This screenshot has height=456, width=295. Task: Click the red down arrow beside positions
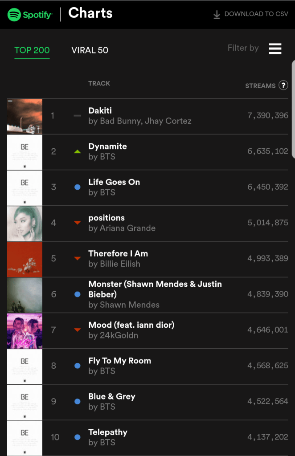click(78, 223)
